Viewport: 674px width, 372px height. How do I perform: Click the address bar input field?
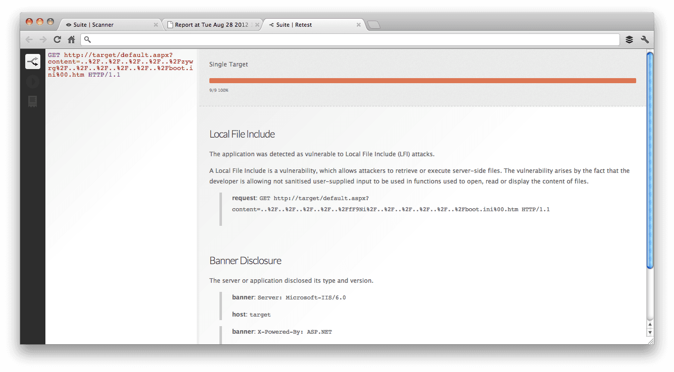[x=350, y=39]
